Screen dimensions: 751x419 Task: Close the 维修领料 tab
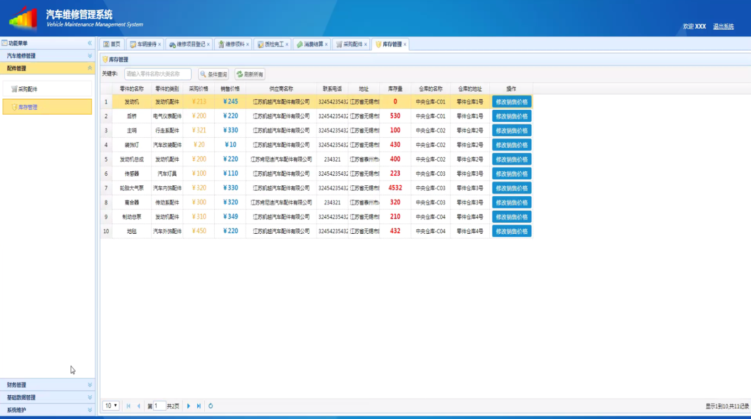click(x=247, y=45)
